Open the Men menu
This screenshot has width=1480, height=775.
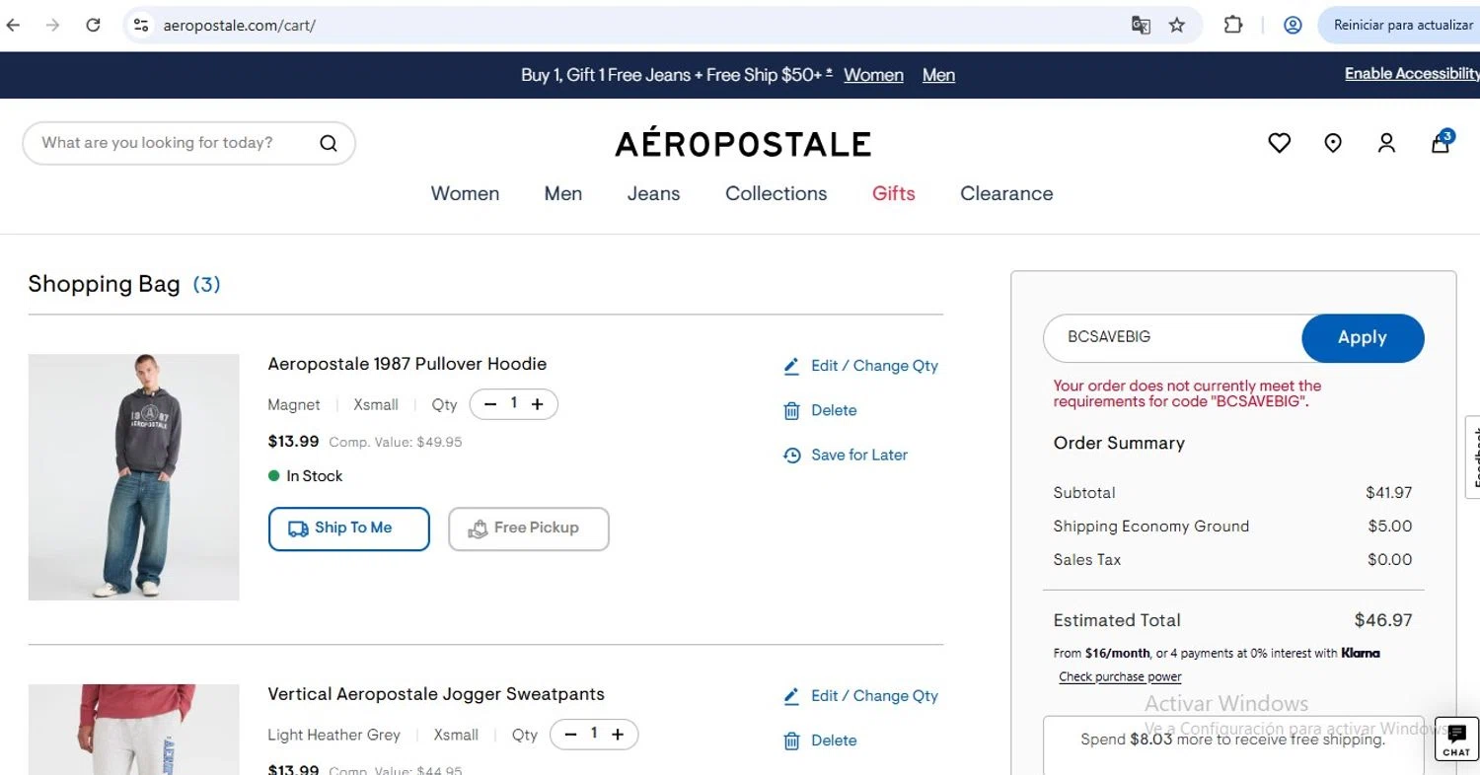pyautogui.click(x=563, y=193)
